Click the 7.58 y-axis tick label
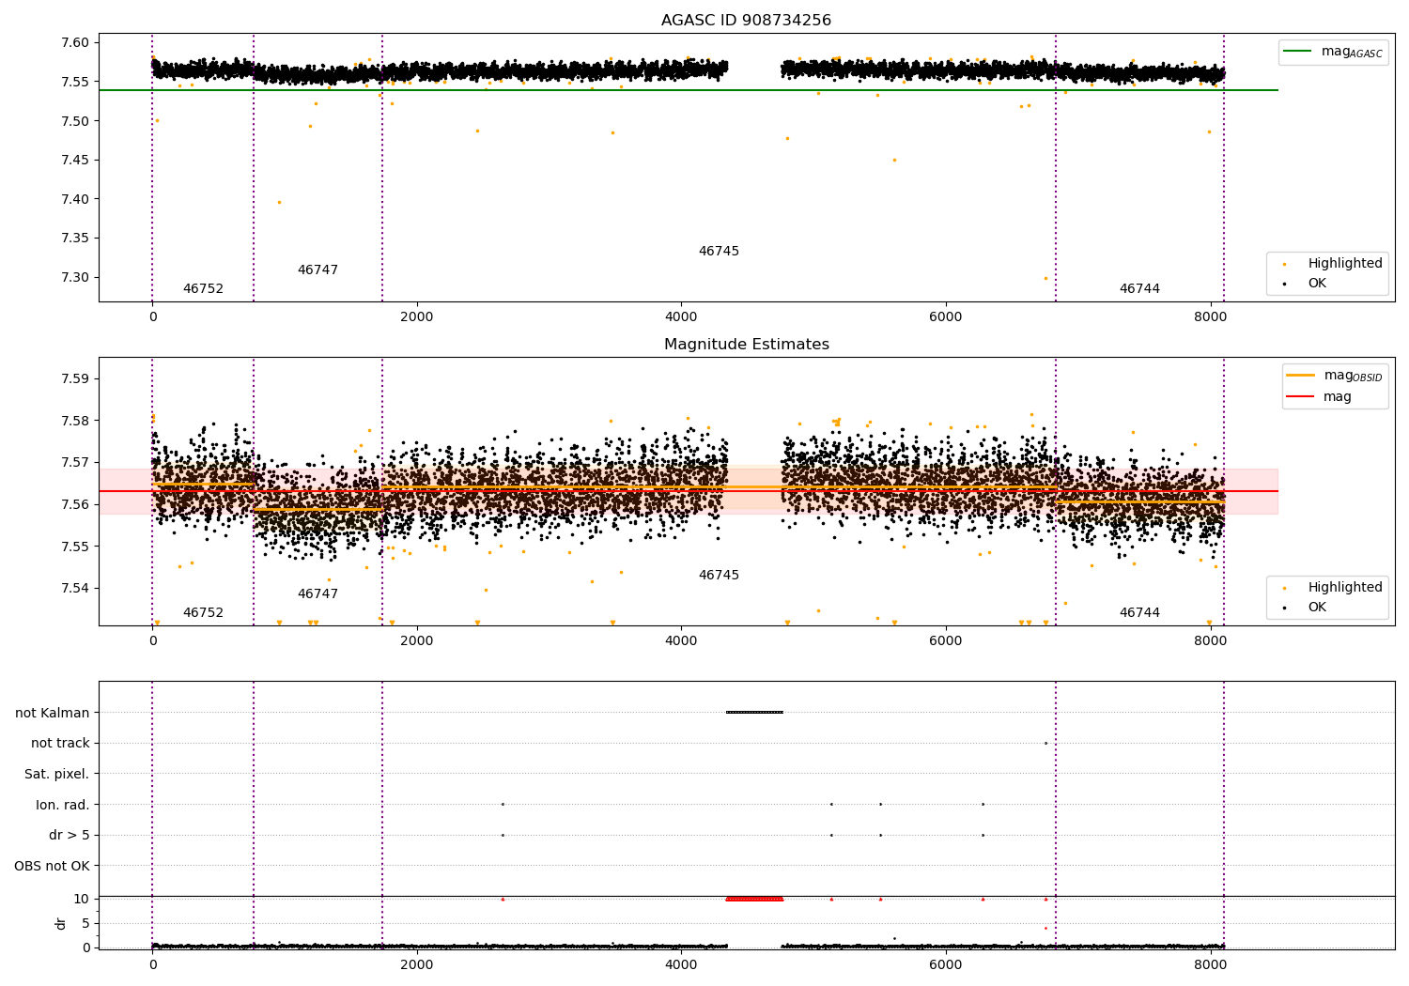The height and width of the screenshot is (986, 1409). click(x=75, y=421)
